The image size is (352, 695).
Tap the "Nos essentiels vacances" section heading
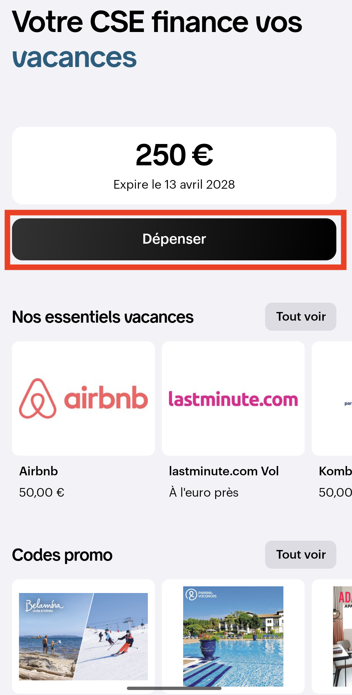103,317
